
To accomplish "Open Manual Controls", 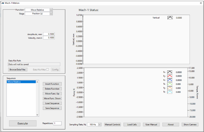I will point(112,124).
